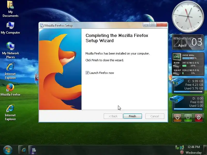This screenshot has width=207, height=155.
Task: Click the 'Free 4.23 GB' text
Action: (194, 85)
